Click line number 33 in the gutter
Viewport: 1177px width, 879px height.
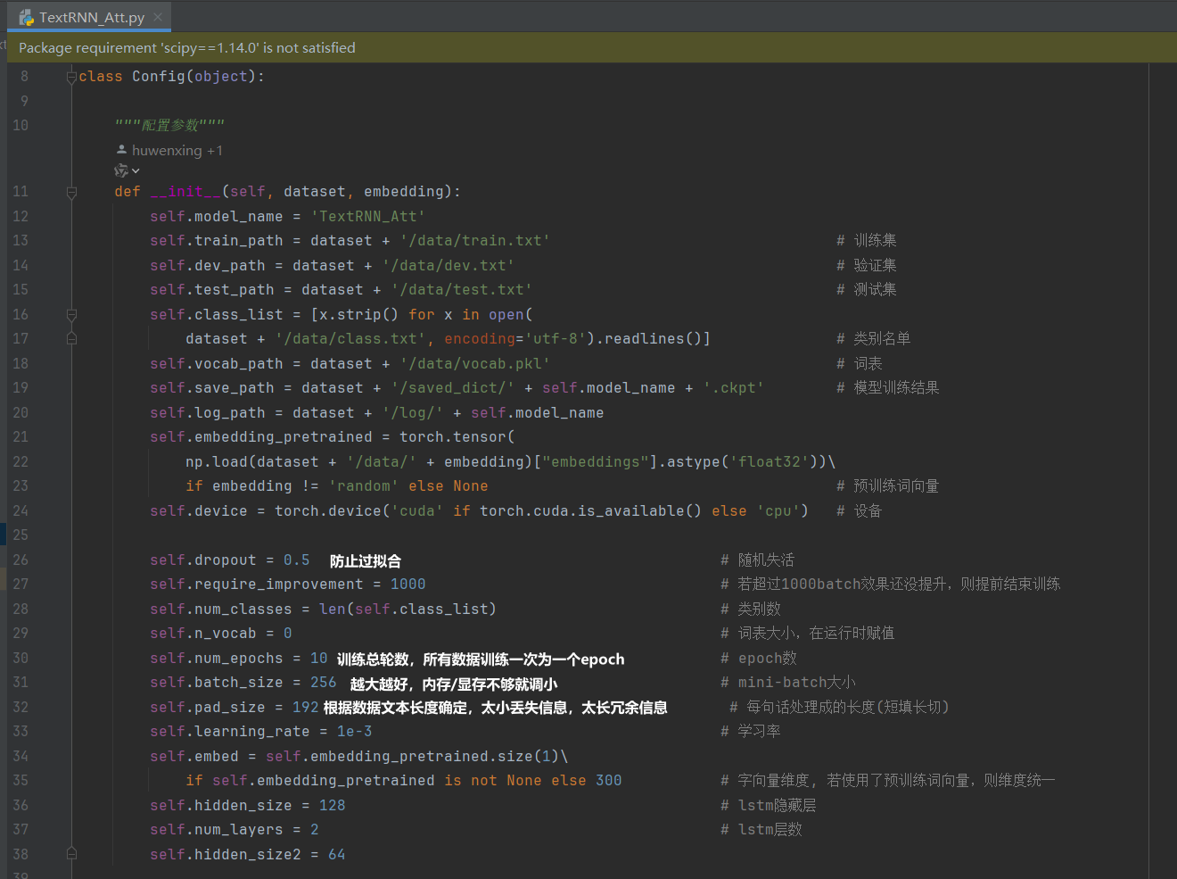click(21, 732)
